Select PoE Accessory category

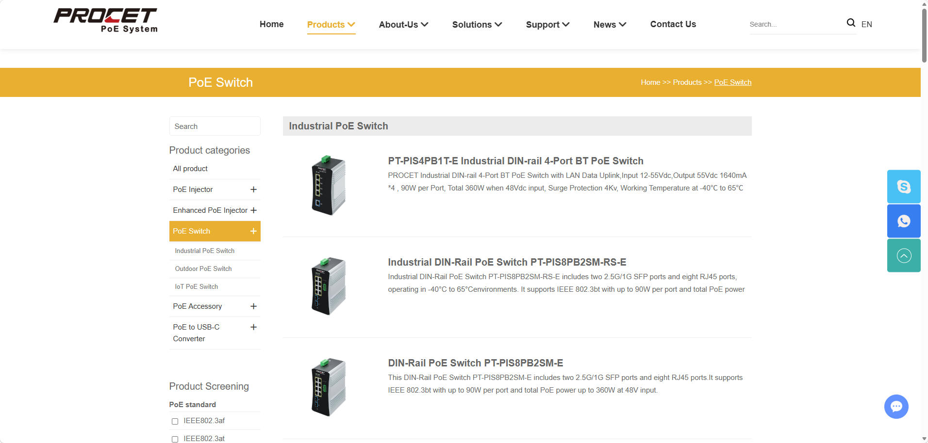point(198,306)
